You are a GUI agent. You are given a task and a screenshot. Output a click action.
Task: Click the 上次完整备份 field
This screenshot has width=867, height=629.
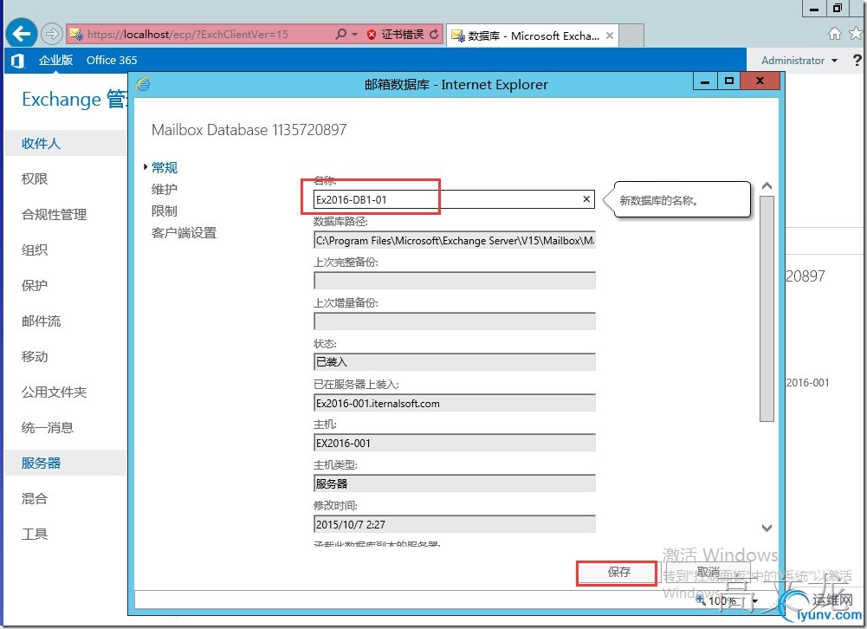click(455, 281)
